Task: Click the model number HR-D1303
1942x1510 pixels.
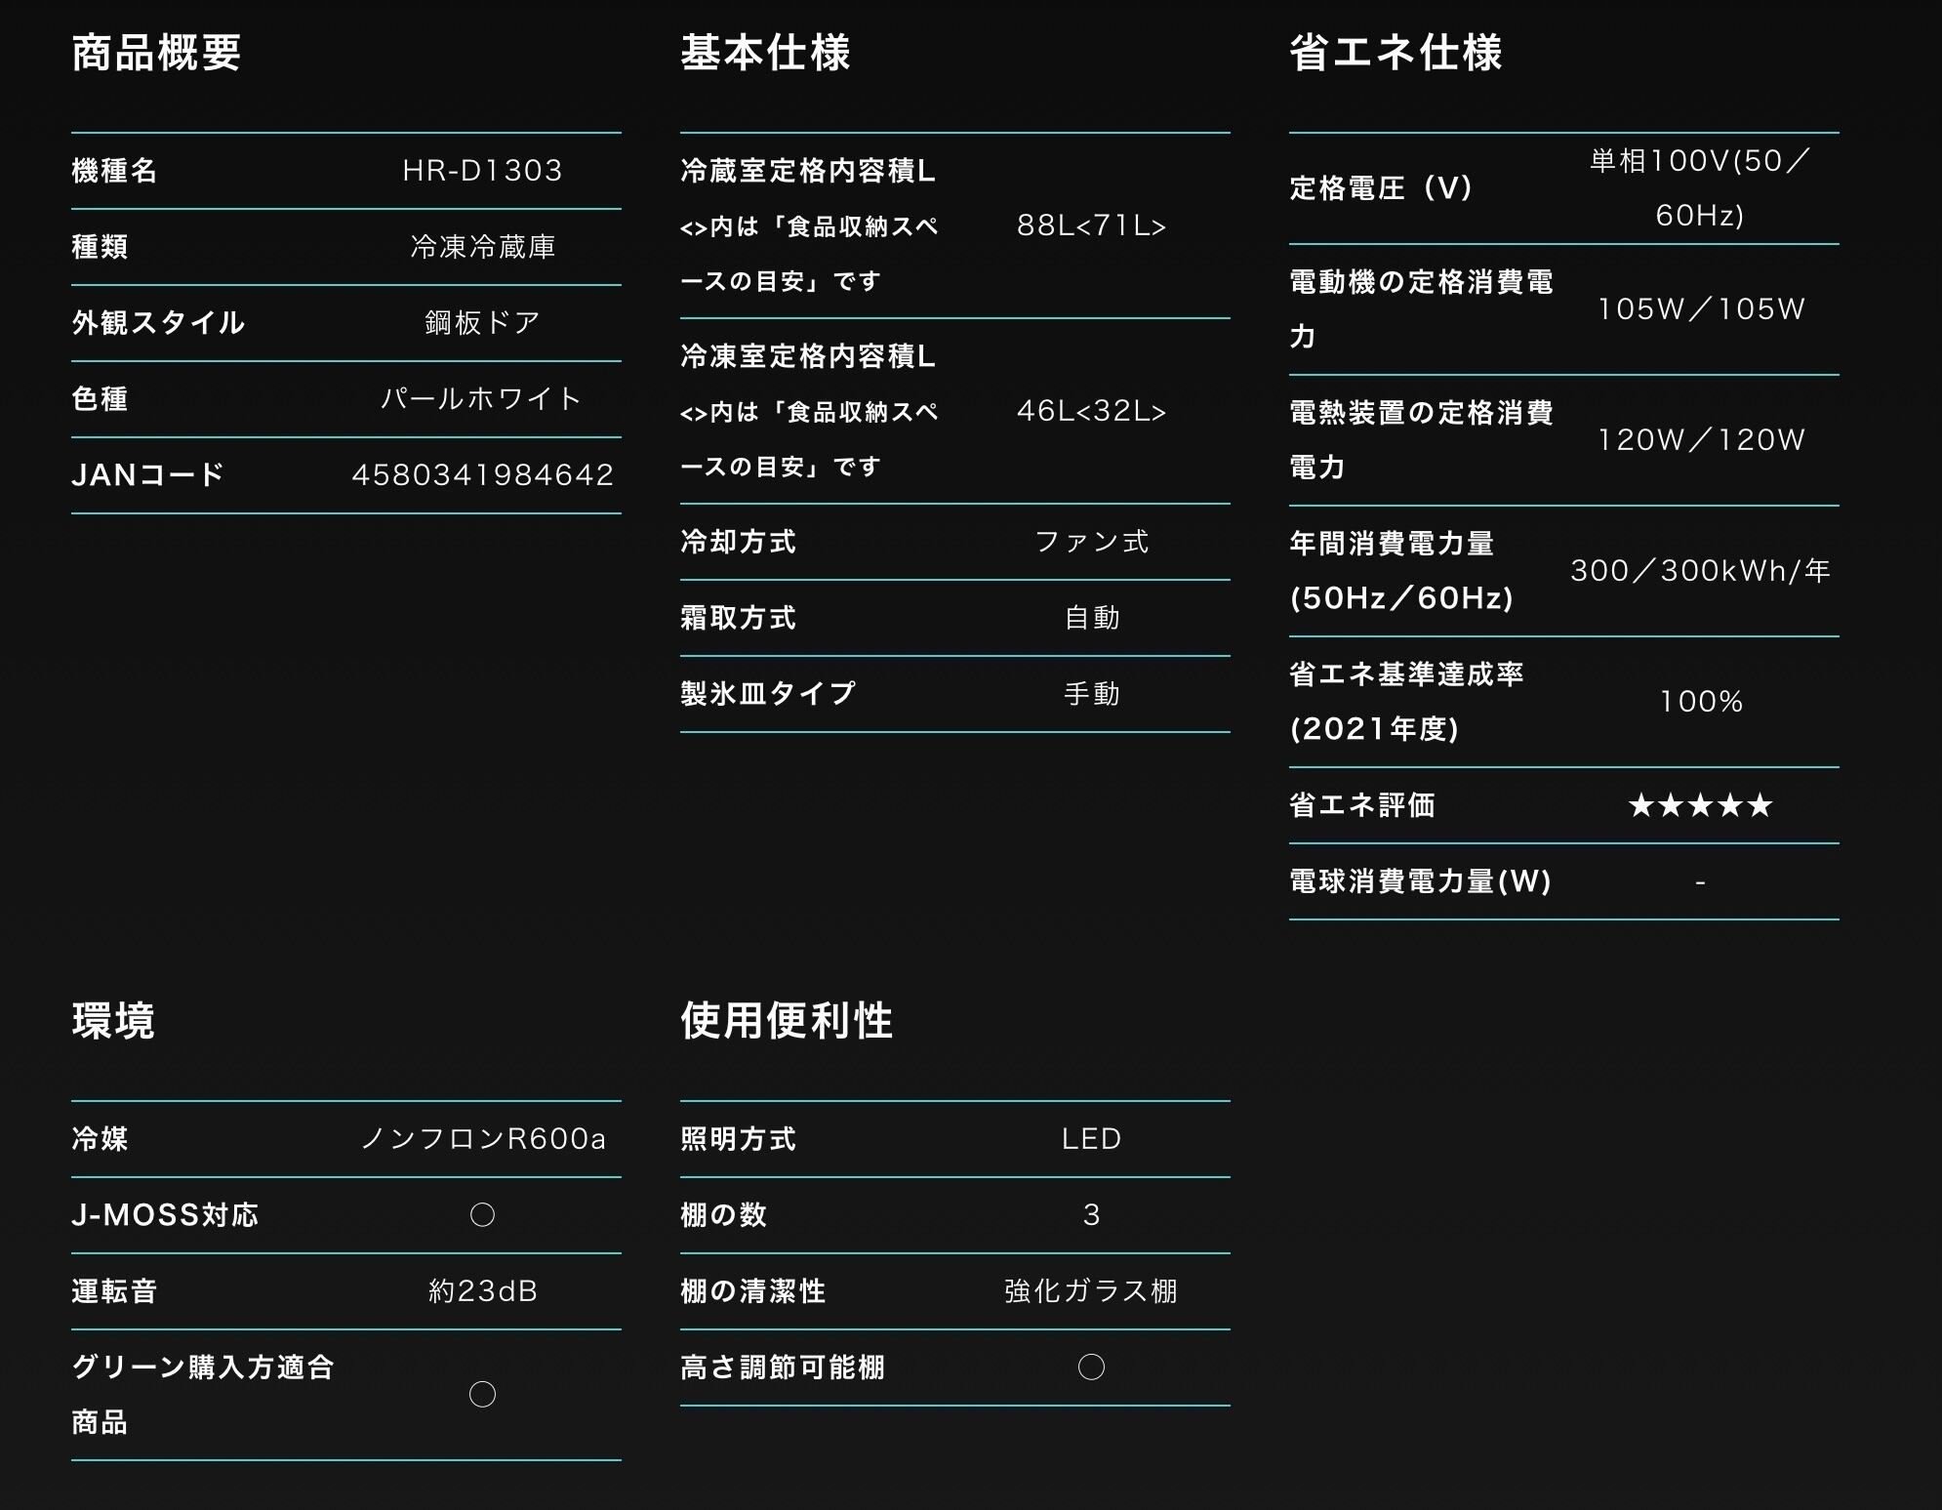Action: tap(482, 171)
